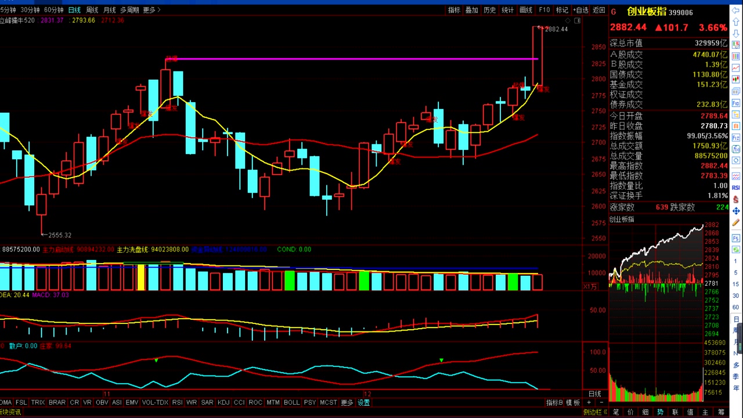Click the F10 toolbar button
The height and width of the screenshot is (418, 743).
tap(544, 10)
